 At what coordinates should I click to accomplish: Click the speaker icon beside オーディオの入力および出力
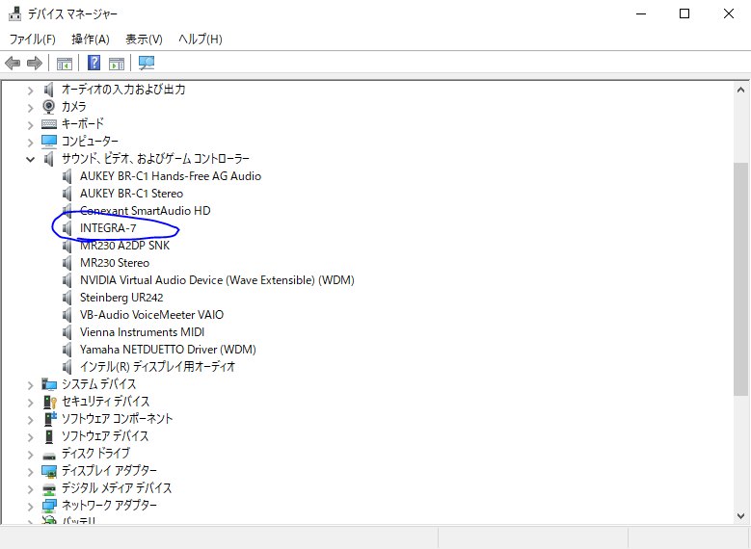[x=49, y=90]
